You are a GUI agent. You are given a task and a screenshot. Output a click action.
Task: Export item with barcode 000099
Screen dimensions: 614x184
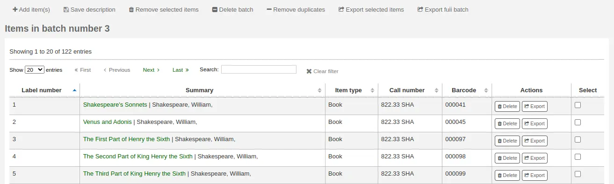coord(535,176)
